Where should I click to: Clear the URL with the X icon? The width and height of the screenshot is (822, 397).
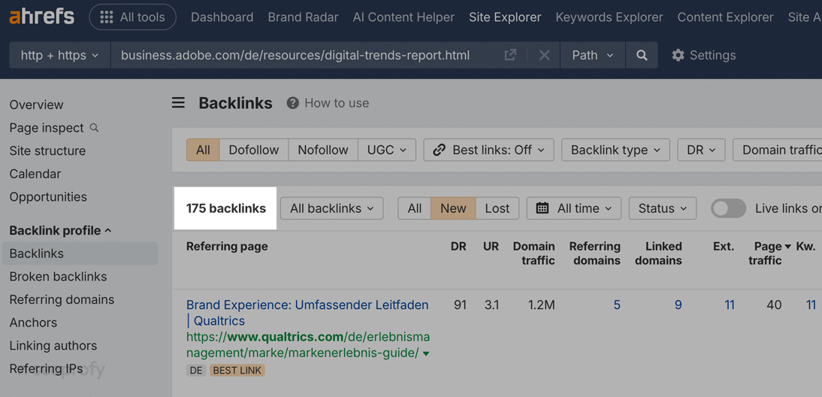(544, 55)
